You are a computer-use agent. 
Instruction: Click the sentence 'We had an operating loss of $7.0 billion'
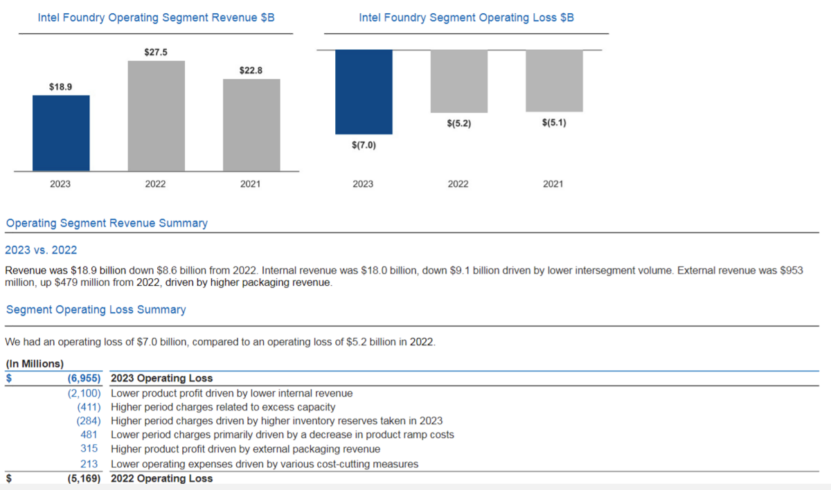coord(220,342)
